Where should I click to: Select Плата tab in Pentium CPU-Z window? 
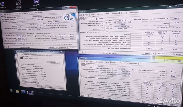10,14
